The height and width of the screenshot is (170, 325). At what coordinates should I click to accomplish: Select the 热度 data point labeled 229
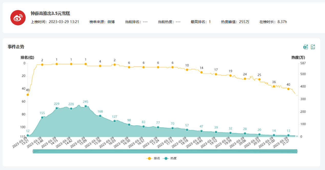coord(57,108)
